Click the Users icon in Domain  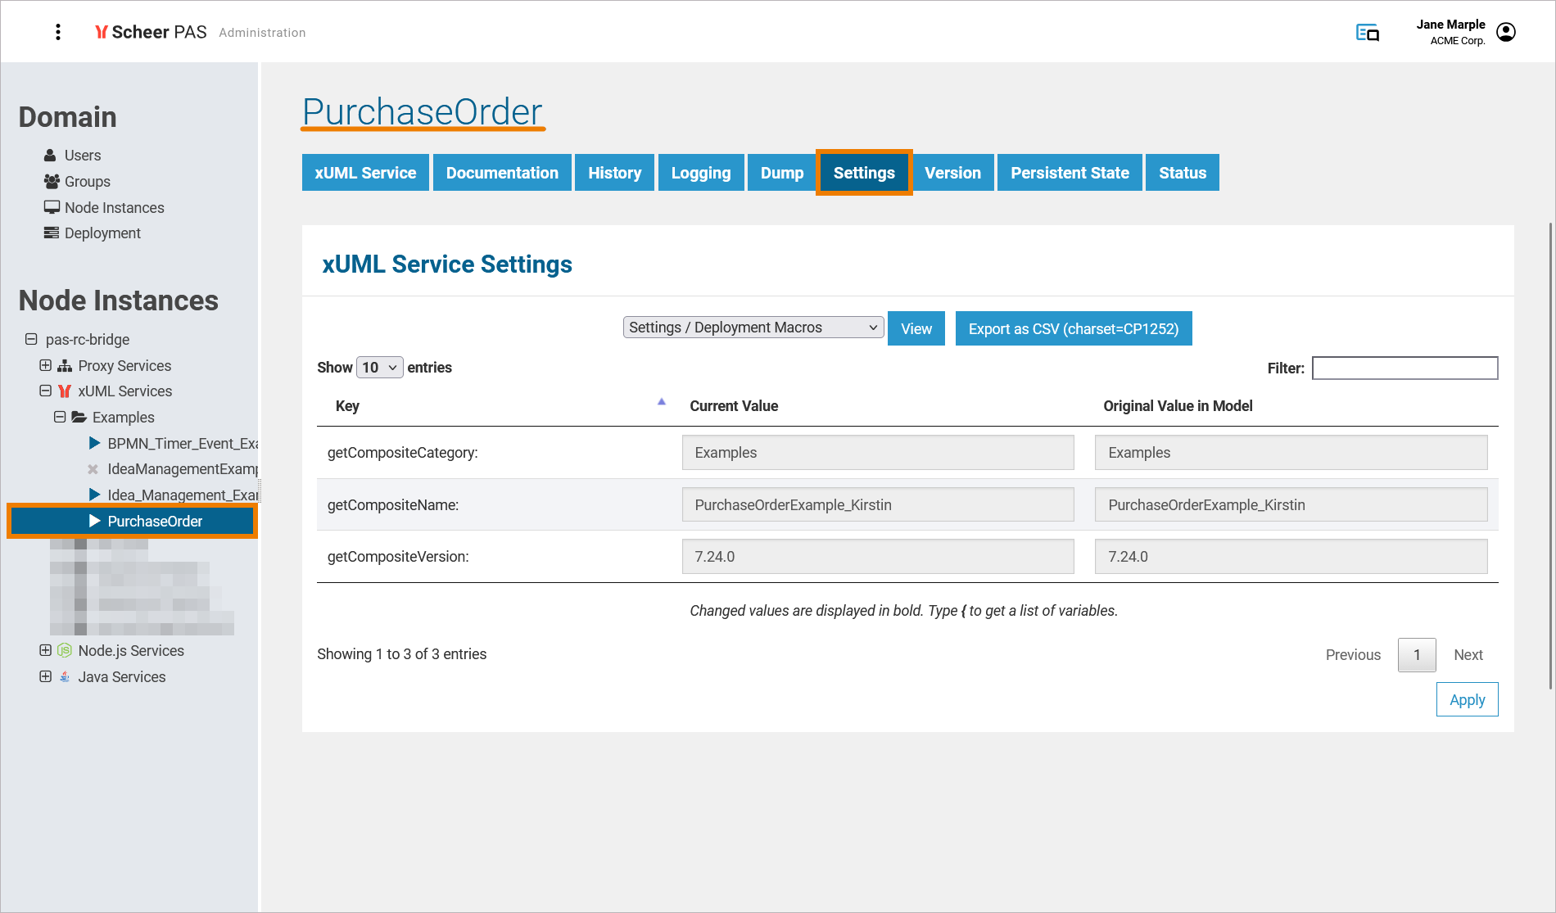(50, 156)
